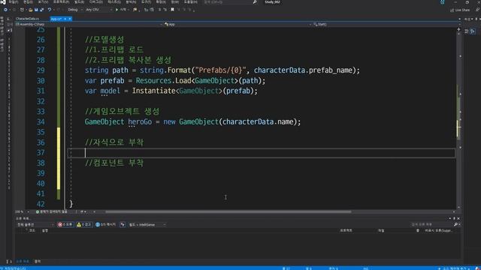Click the account profile icon in the title bar

click(443, 2)
